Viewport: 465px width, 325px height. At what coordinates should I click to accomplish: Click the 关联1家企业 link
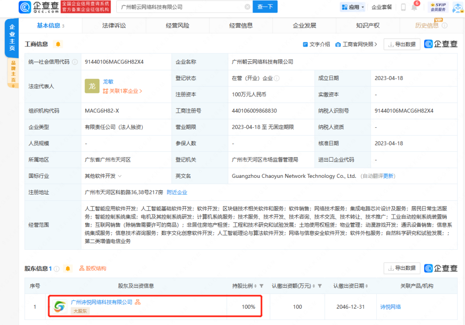tap(122, 91)
